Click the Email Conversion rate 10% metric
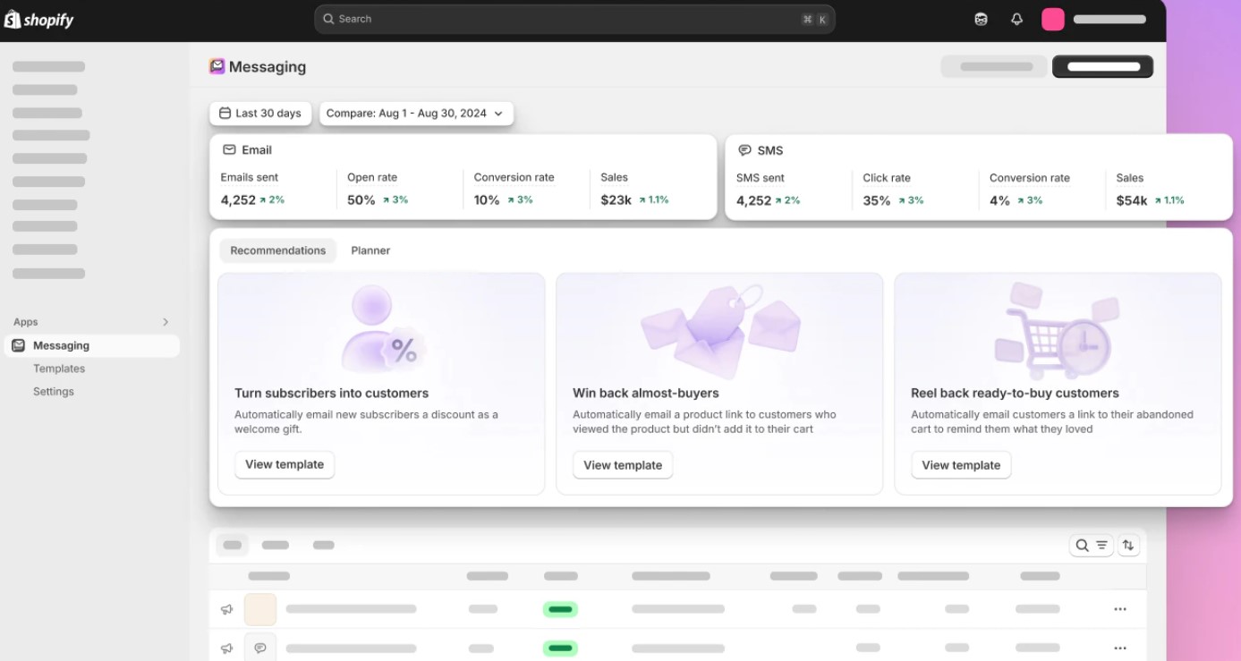Screen dimensions: 1241x661 click(x=487, y=200)
